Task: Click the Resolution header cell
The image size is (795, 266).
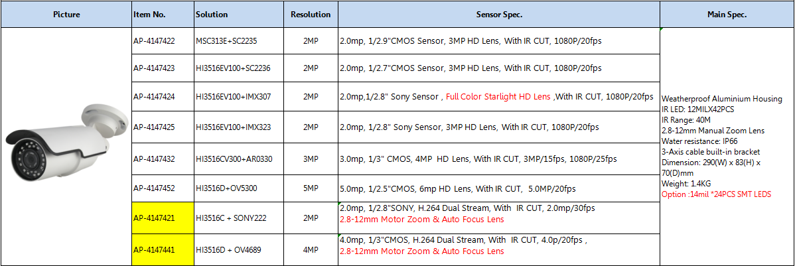Action: coord(311,15)
